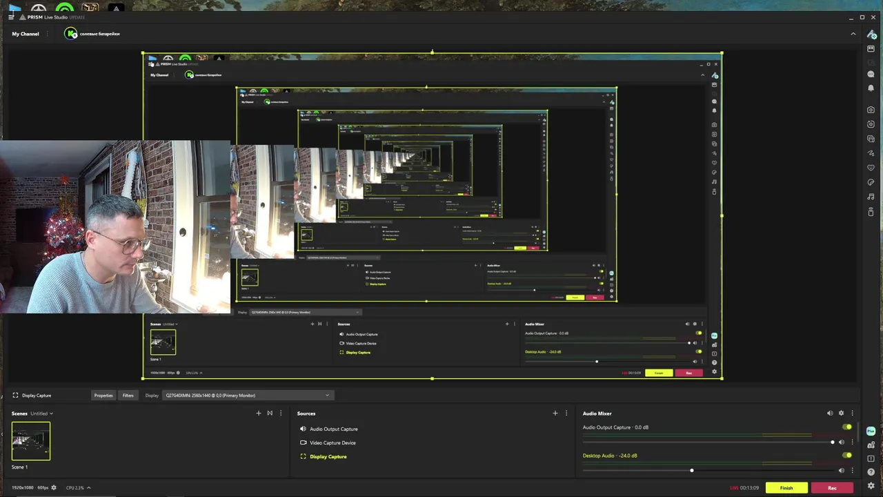883x497 pixels.
Task: Open the remote control icon in sidebar
Action: point(871,211)
